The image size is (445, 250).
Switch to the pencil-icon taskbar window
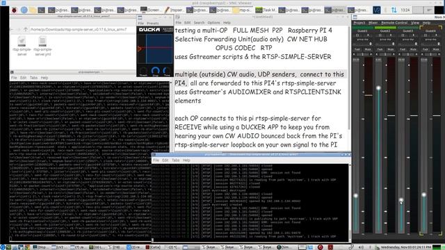(x=174, y=10)
